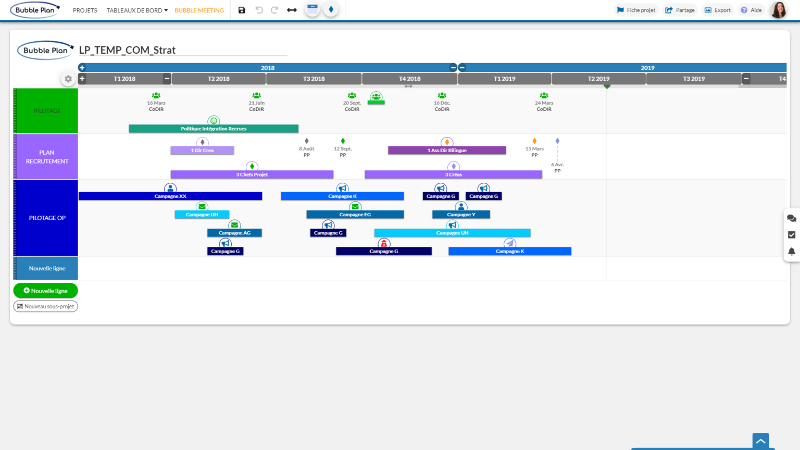Toggle the task checklist checkbox icon in sidebar
Image resolution: width=800 pixels, height=450 pixels.
[x=791, y=235]
